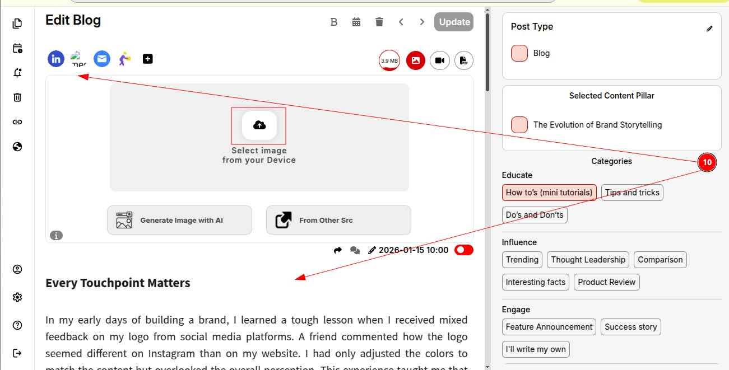Click the Generate Image with AI button
This screenshot has width=729, height=370.
pyautogui.click(x=179, y=220)
